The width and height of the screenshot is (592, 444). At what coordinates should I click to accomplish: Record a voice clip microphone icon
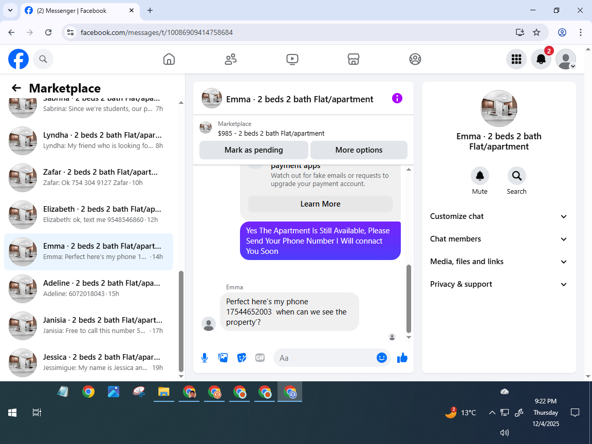point(204,358)
